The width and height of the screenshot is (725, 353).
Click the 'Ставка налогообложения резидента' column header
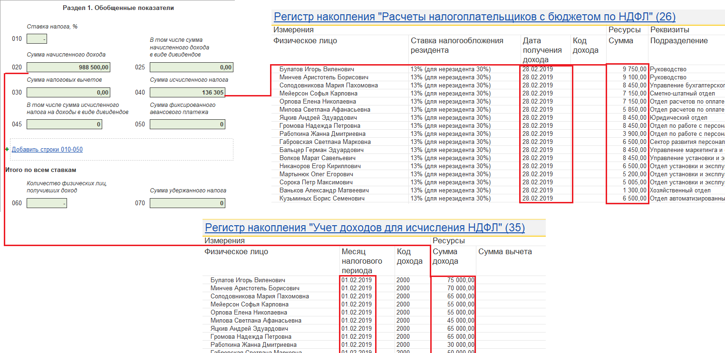(456, 45)
